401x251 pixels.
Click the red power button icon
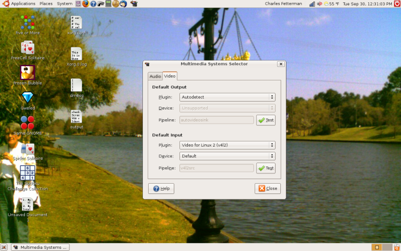click(396, 3)
